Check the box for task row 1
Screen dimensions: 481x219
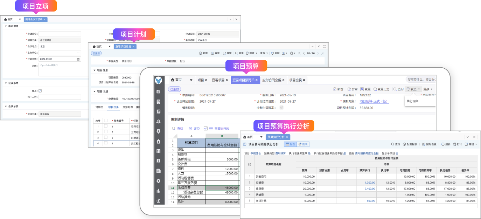coord(106,126)
